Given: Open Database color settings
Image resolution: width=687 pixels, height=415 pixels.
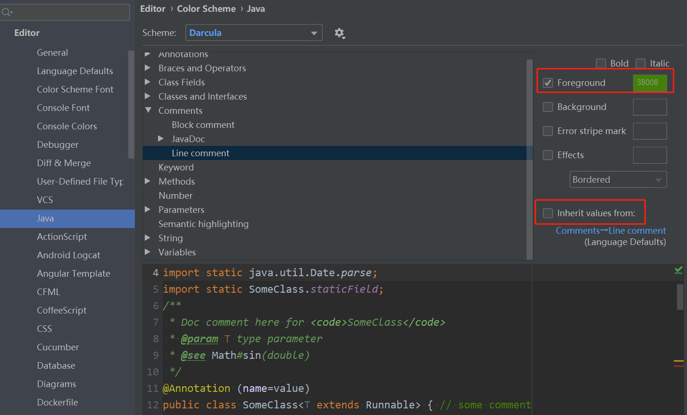Looking at the screenshot, I should tap(56, 365).
